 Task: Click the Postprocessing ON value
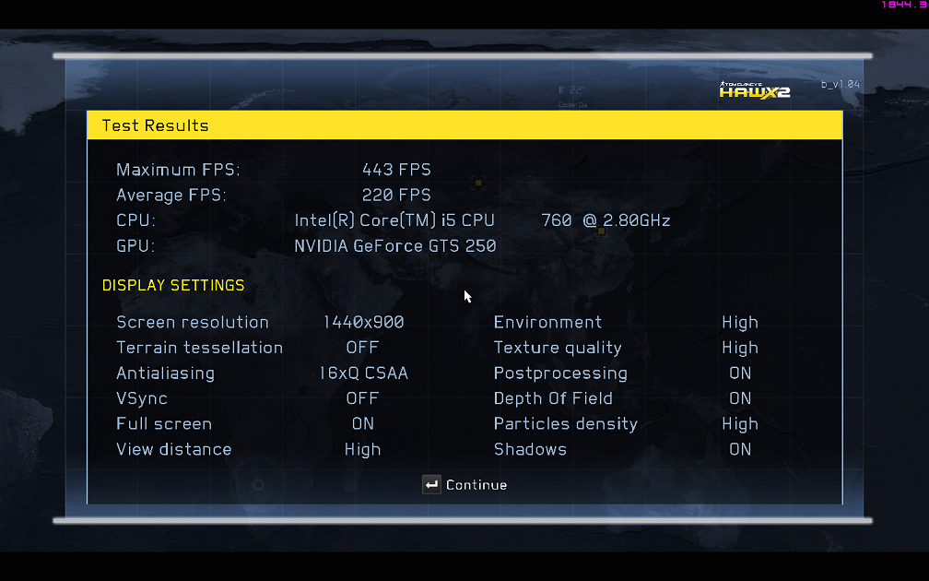740,373
